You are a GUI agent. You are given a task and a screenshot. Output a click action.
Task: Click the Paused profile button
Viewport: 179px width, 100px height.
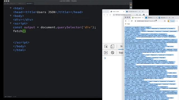tap(171, 21)
